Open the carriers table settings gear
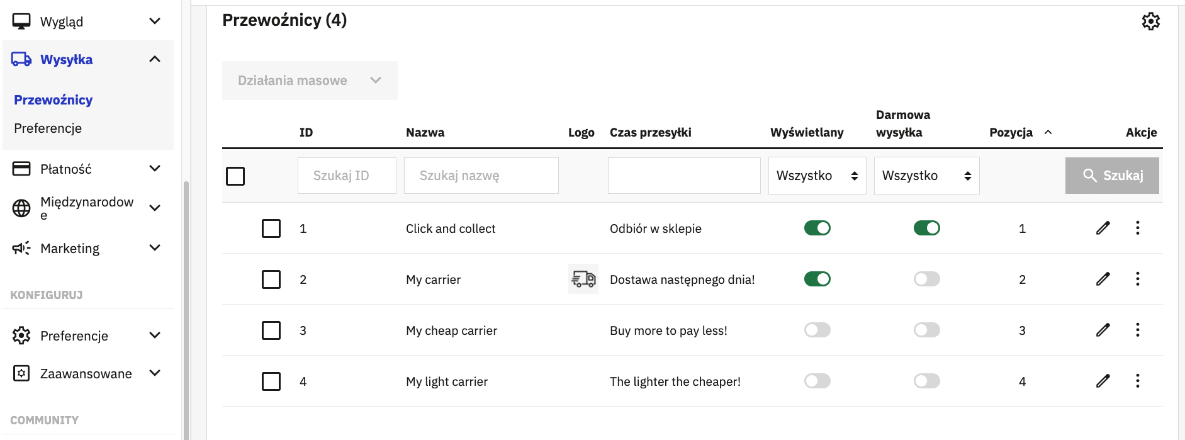The width and height of the screenshot is (1185, 440). point(1150,21)
